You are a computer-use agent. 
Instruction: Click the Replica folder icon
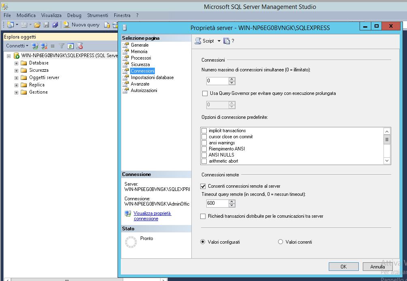(24, 85)
